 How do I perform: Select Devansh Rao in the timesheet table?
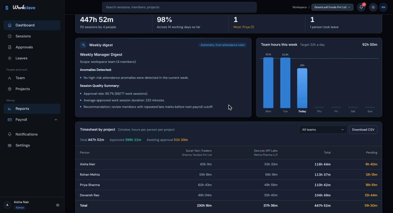[x=89, y=195]
